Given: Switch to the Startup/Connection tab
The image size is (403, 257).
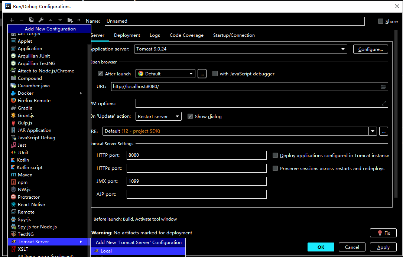Looking at the screenshot, I should tap(234, 35).
